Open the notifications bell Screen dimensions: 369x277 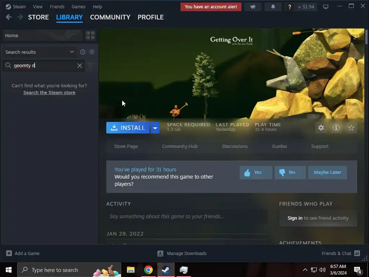(273, 7)
